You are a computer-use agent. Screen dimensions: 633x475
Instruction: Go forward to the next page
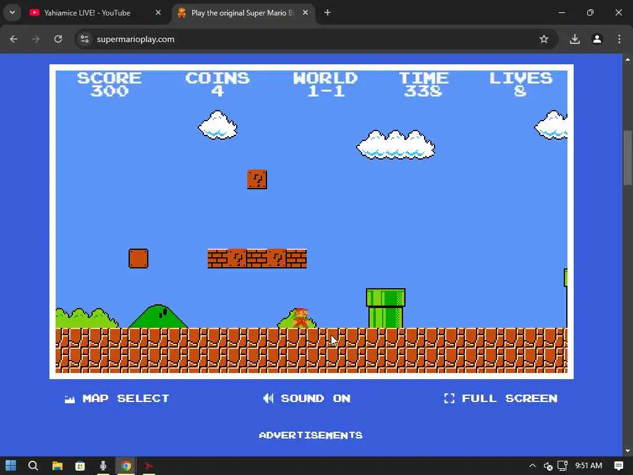pyautogui.click(x=36, y=39)
